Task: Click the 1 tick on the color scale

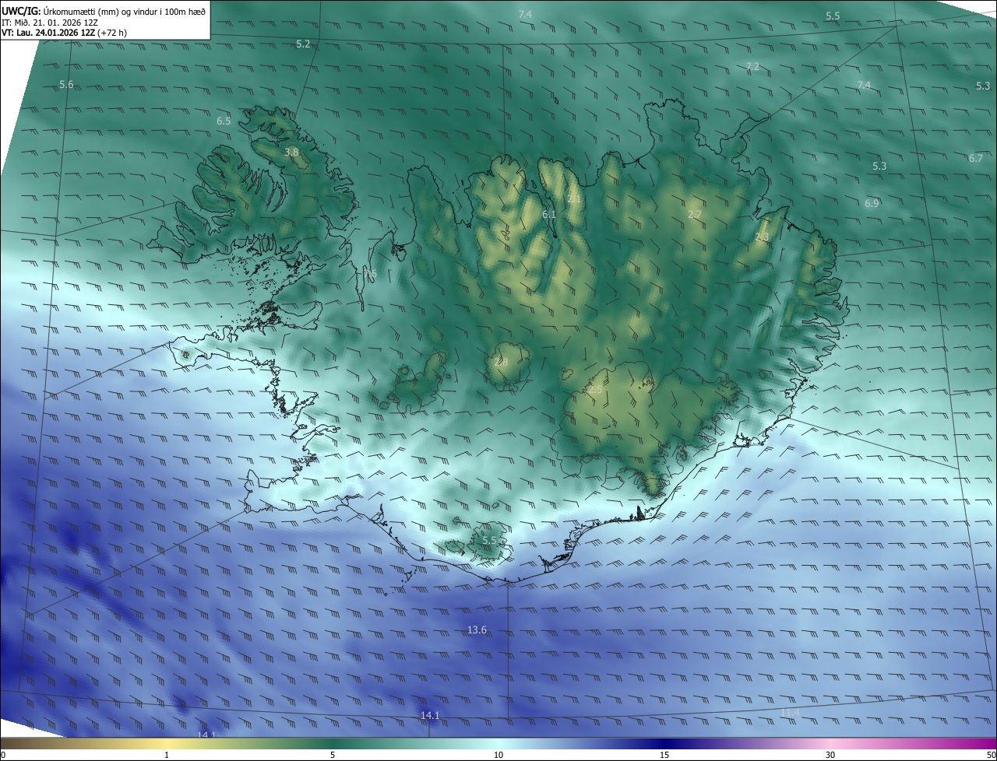Action: pyautogui.click(x=167, y=755)
